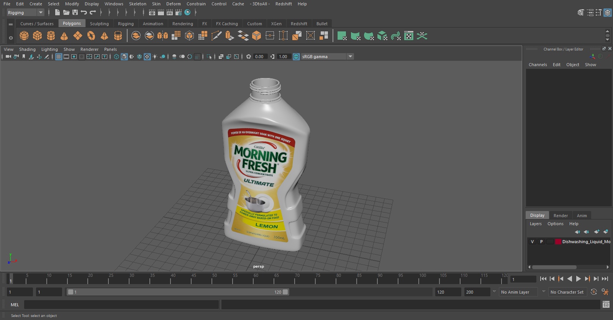The height and width of the screenshot is (320, 613).
Task: Open the viewport Renderer menu
Action: coord(89,49)
